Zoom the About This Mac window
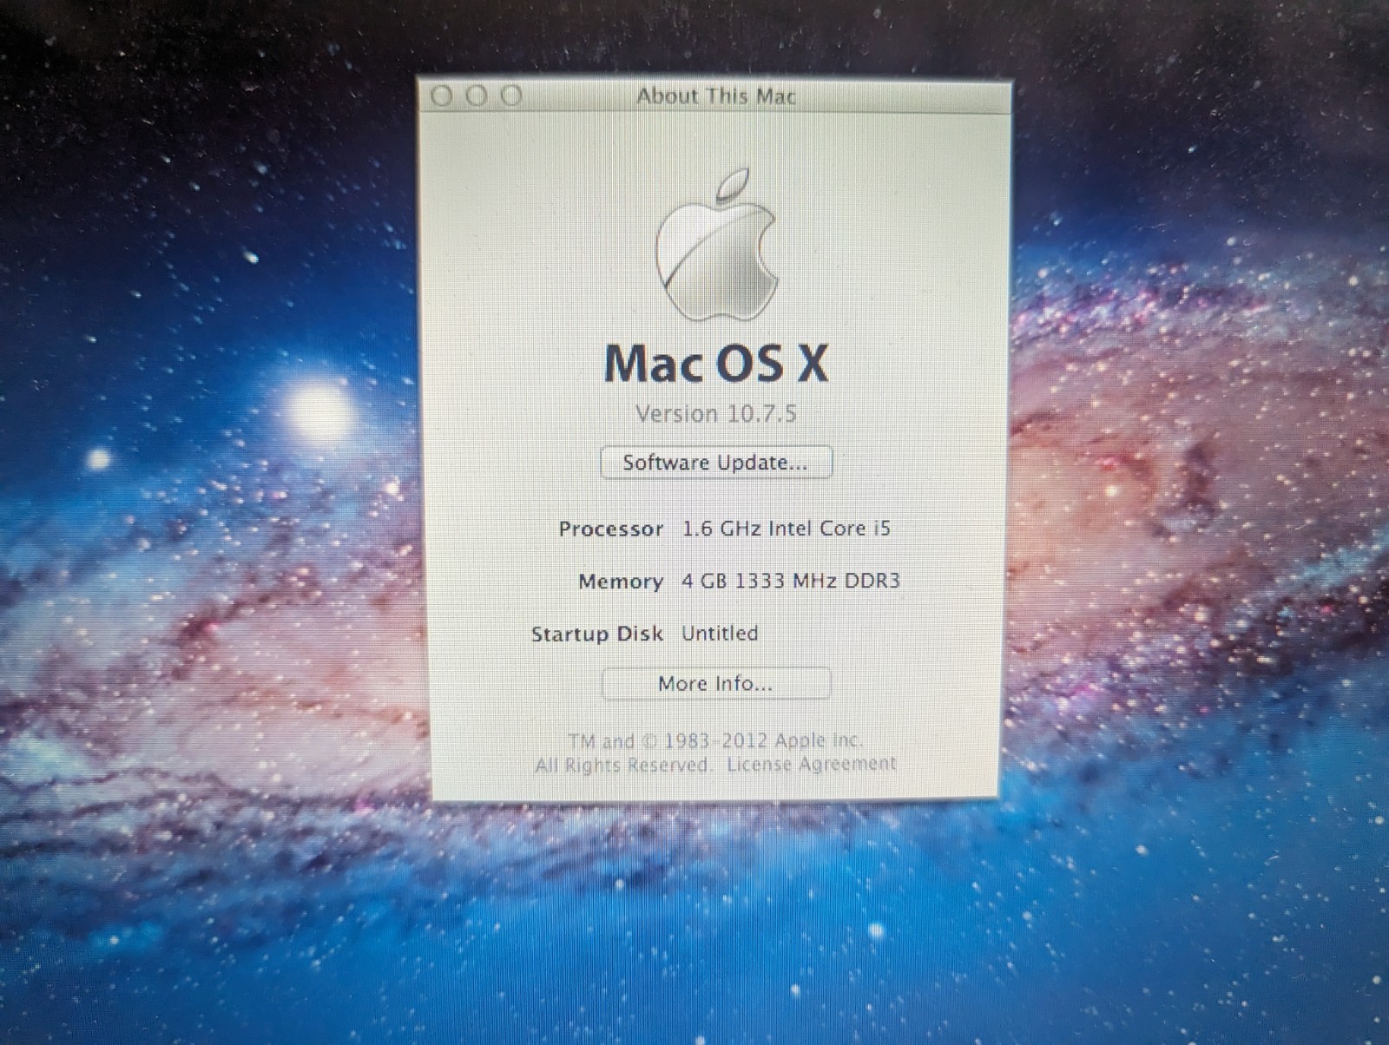This screenshot has width=1389, height=1045. [512, 95]
